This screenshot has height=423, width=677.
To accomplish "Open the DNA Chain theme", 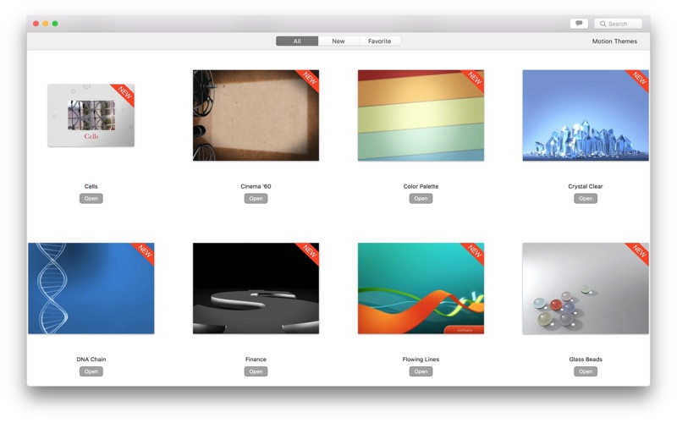I will click(91, 371).
